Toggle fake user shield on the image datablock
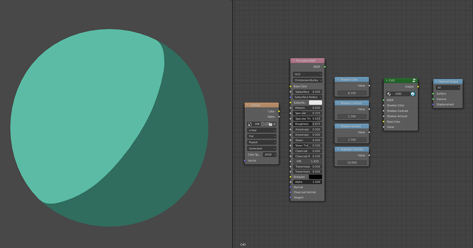 point(263,124)
